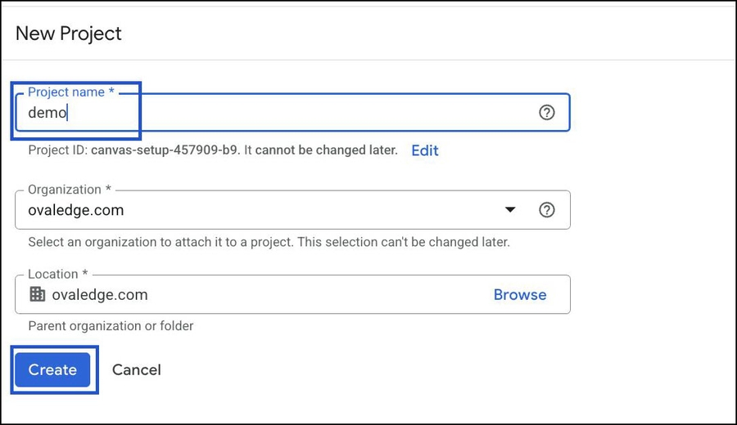
Task: Click the "It cannot be changed later" notice
Action: coord(326,150)
